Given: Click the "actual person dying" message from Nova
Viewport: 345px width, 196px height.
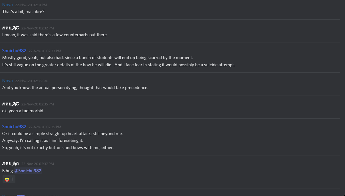Looking at the screenshot, I should (x=75, y=88).
